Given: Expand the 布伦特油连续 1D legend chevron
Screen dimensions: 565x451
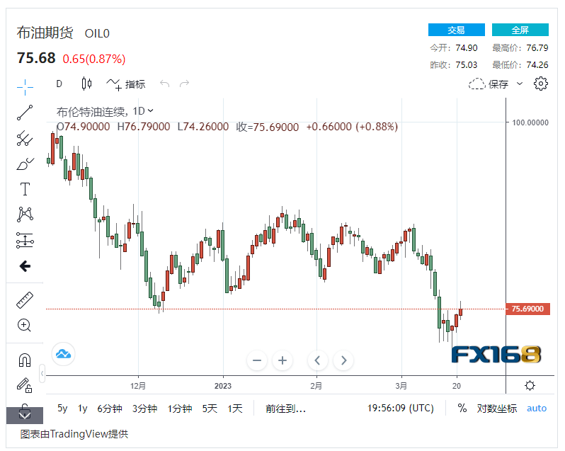Looking at the screenshot, I should [x=150, y=111].
